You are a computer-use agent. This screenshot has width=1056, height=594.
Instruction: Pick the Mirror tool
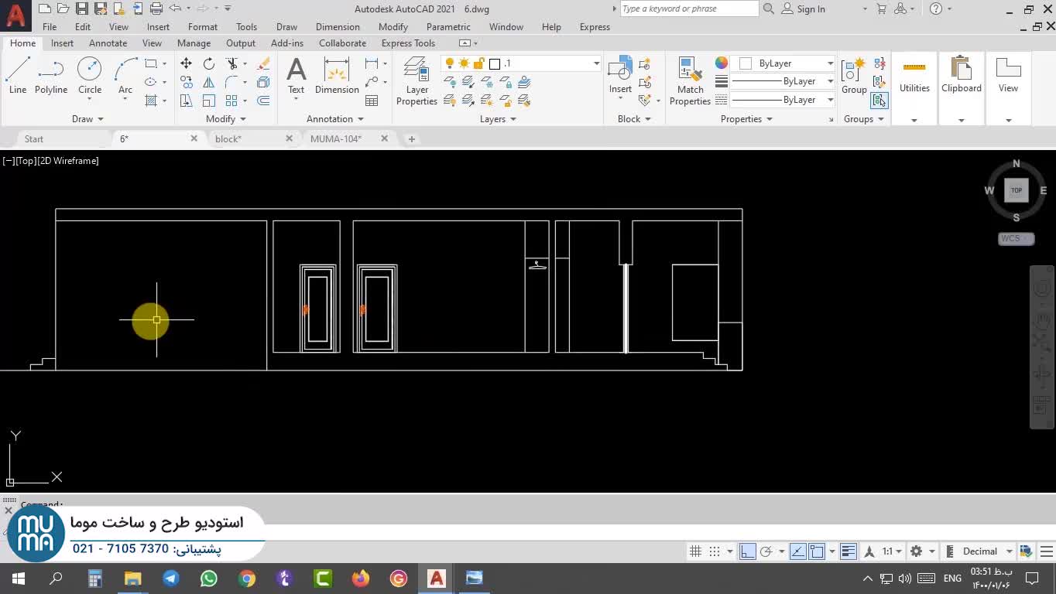(x=209, y=83)
